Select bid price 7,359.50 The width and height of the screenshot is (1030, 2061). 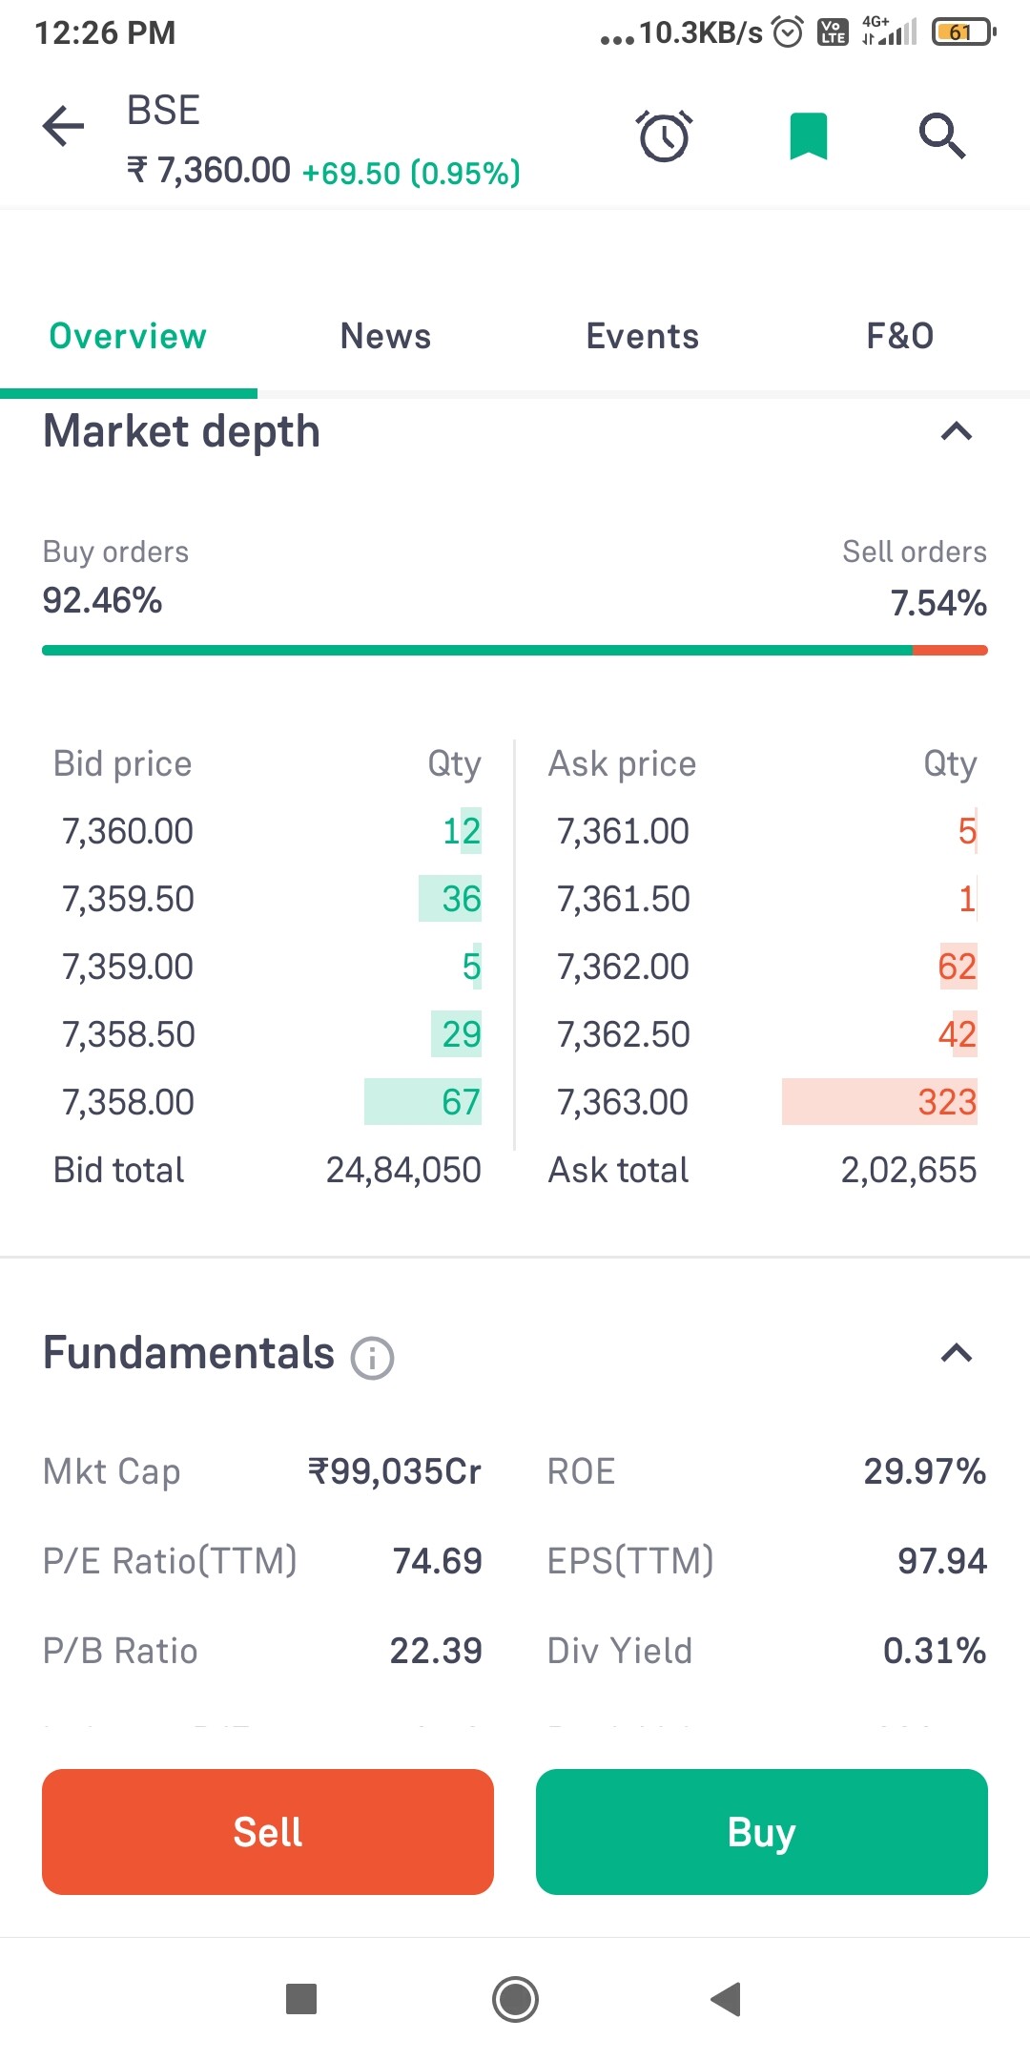[x=128, y=899]
